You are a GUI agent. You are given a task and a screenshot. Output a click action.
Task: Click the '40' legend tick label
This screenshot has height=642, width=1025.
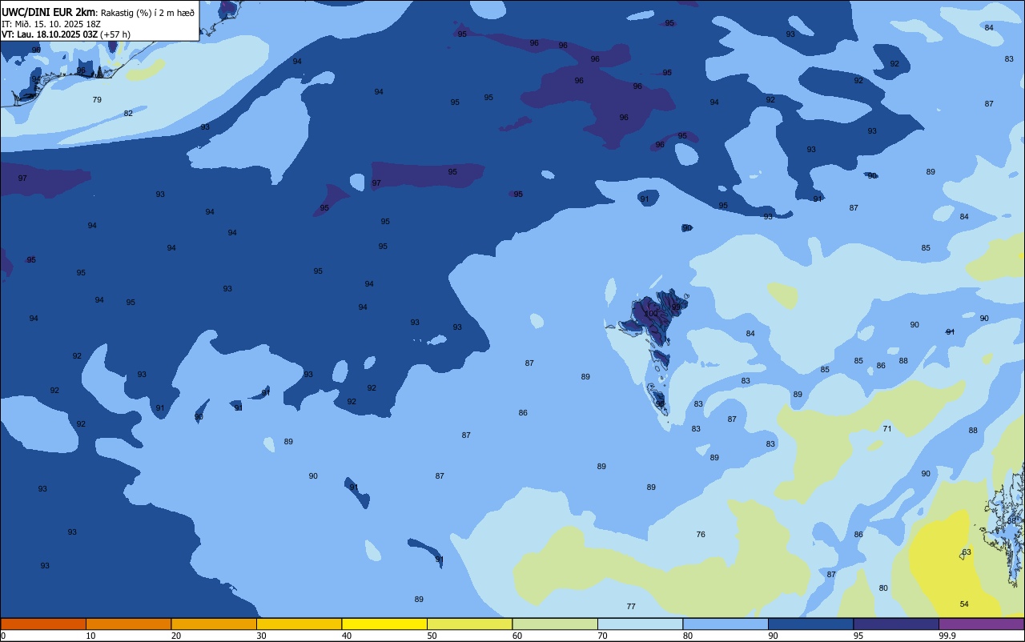click(347, 636)
